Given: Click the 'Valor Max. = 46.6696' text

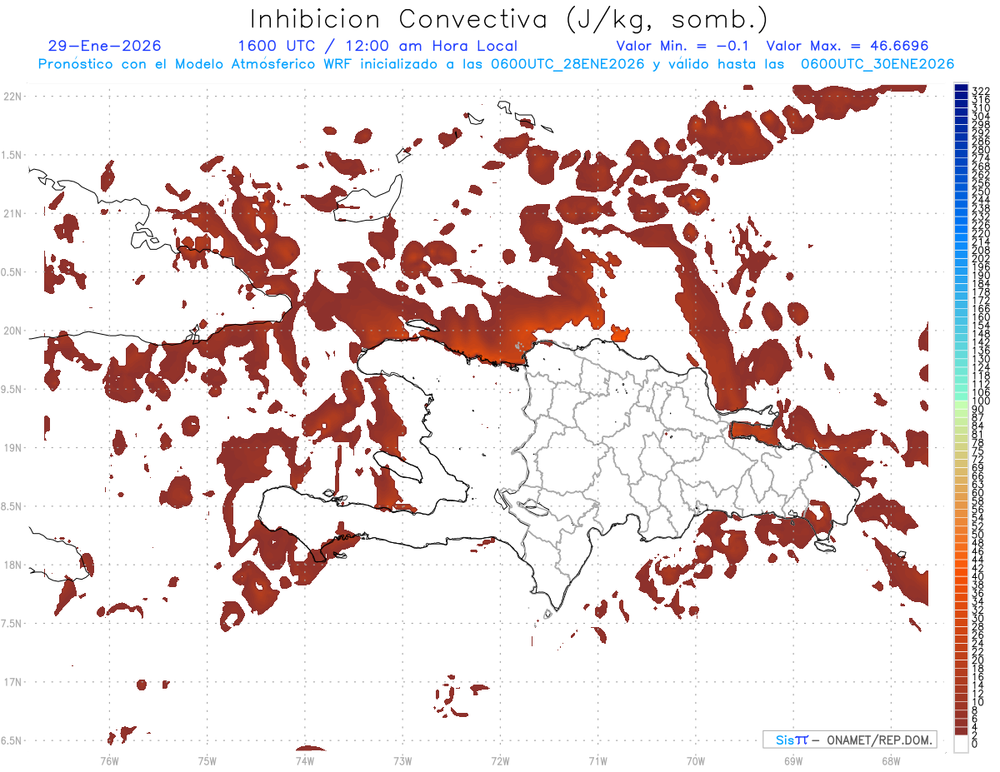Looking at the screenshot, I should coord(847,46).
